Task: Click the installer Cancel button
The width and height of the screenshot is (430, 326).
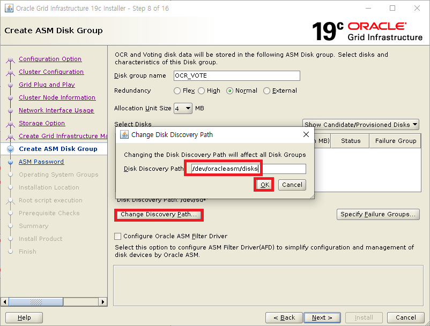Action: point(405,318)
